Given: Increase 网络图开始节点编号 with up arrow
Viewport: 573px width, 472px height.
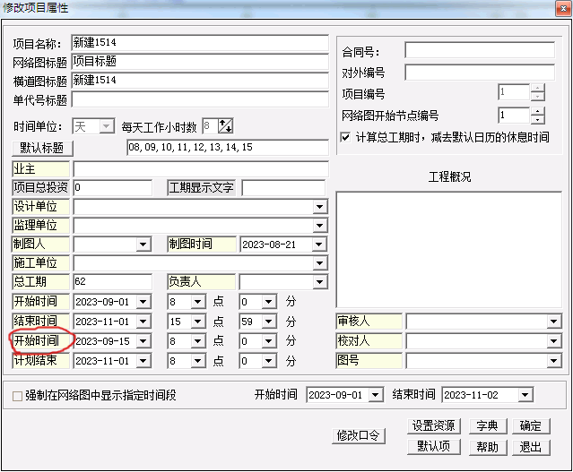Looking at the screenshot, I should point(537,111).
